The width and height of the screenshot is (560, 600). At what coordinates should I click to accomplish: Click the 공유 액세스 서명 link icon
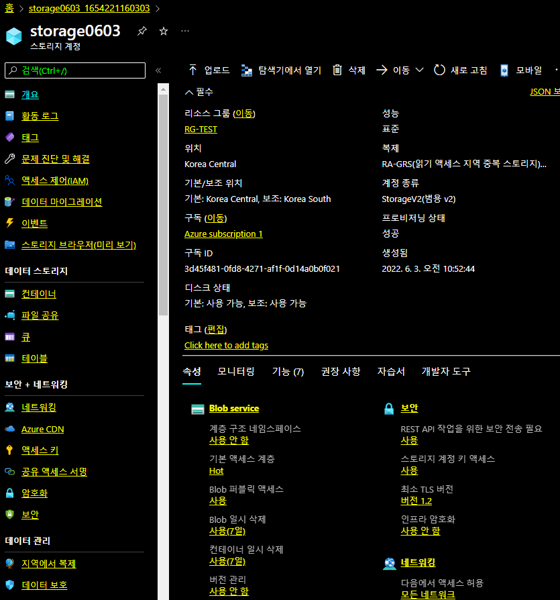(10, 472)
